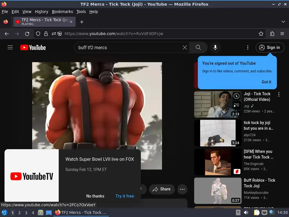Open the clipboard tray icon
289x217 pixels.
point(257,212)
